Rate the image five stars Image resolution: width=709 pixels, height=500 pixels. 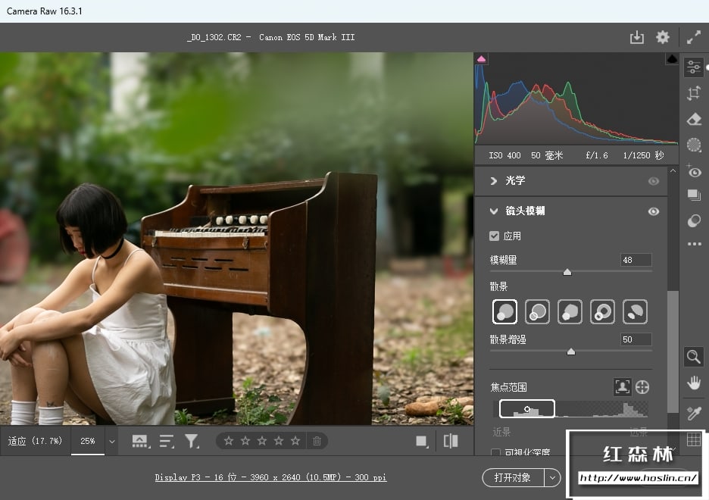(x=295, y=441)
